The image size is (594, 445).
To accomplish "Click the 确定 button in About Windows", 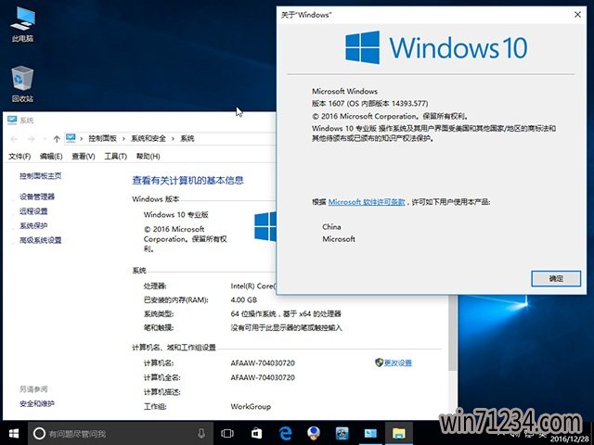I will 556,278.
